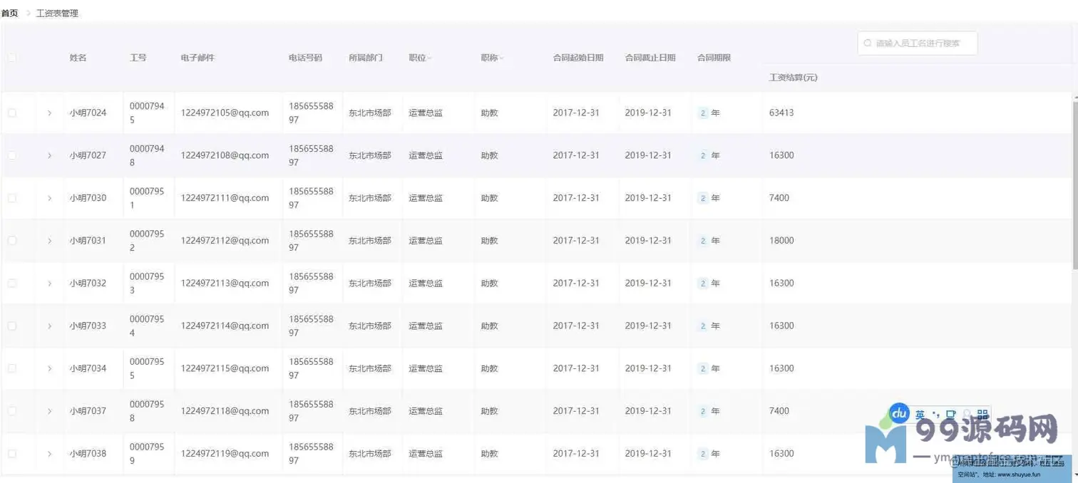
Task: Click the blue Baidu 'du' input method icon
Action: click(x=900, y=412)
